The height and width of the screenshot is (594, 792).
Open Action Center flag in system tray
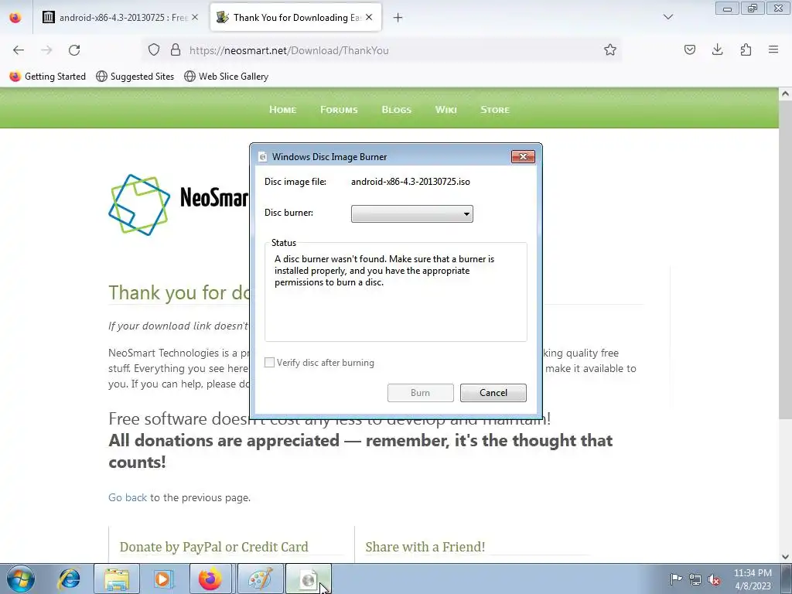click(x=676, y=579)
